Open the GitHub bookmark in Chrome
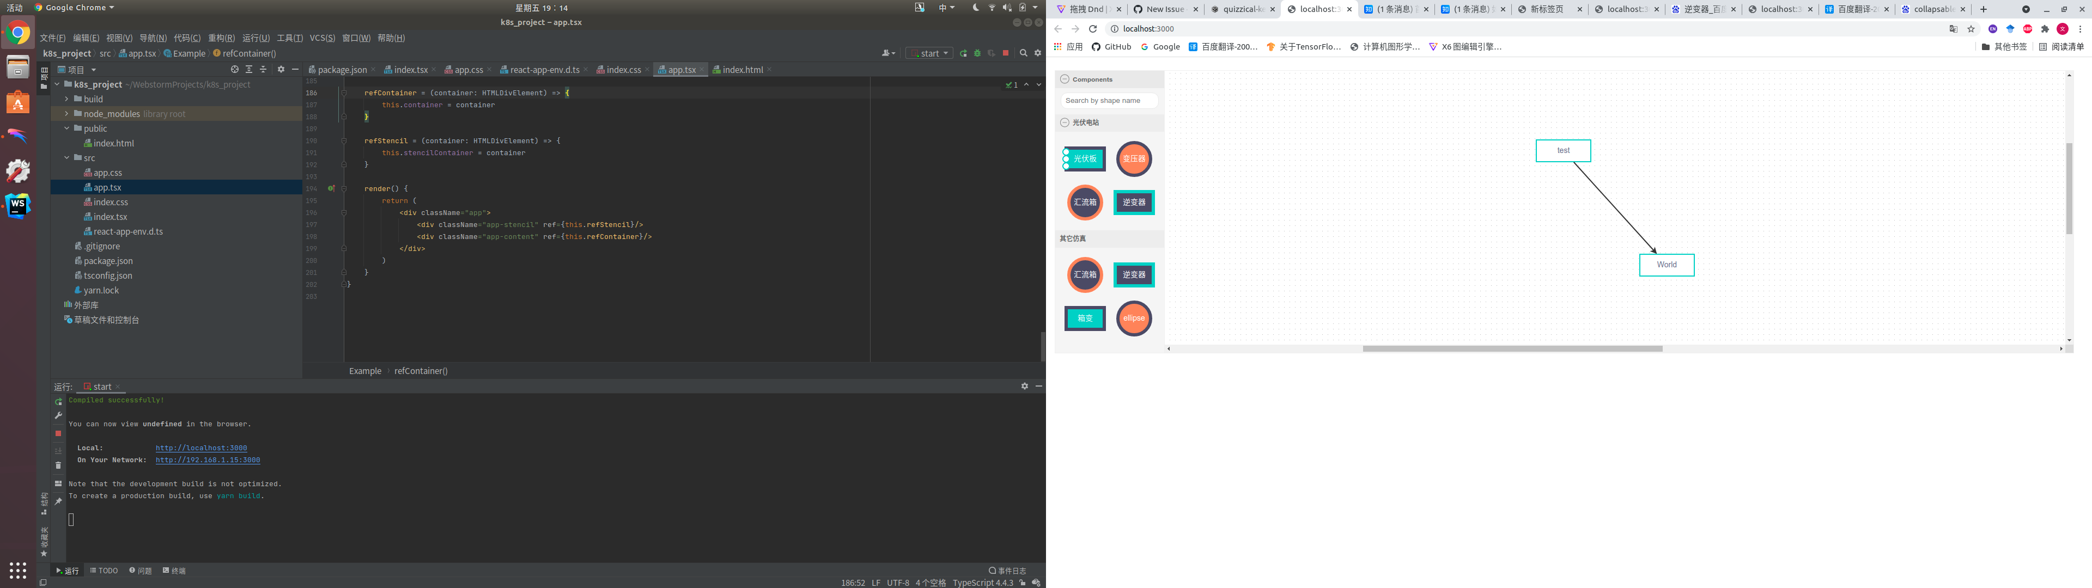 pos(1111,46)
